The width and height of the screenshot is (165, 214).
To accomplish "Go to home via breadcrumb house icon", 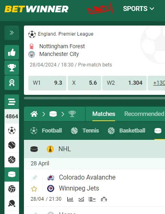I will (34, 114).
